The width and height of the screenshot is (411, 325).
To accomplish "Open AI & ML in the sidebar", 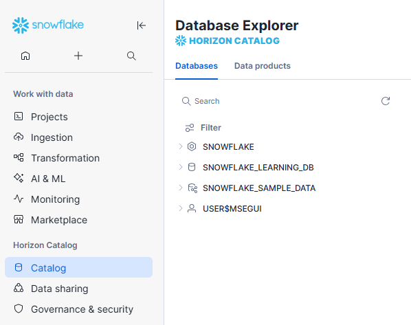I will pos(78,179).
